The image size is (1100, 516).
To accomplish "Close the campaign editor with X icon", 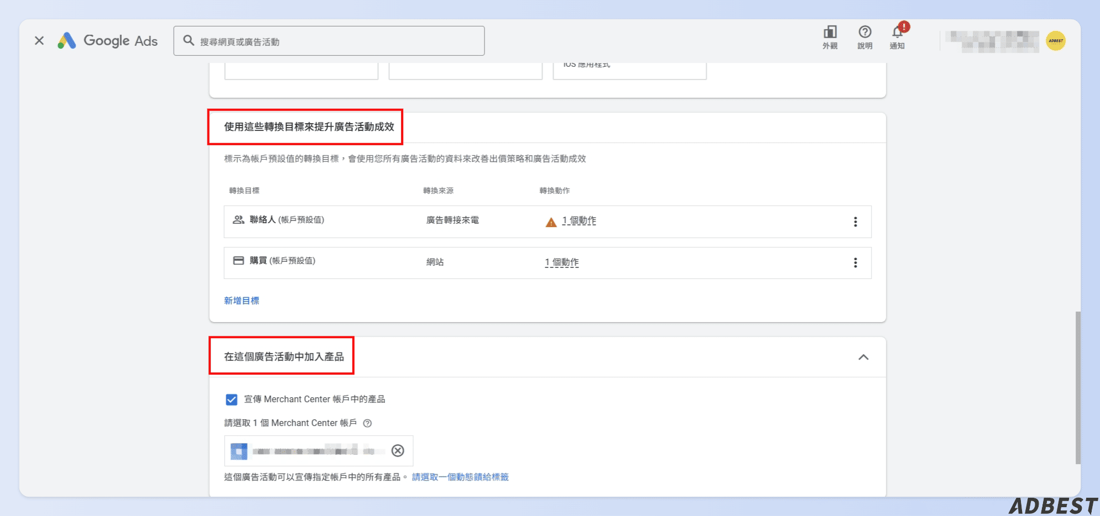I will click(39, 40).
